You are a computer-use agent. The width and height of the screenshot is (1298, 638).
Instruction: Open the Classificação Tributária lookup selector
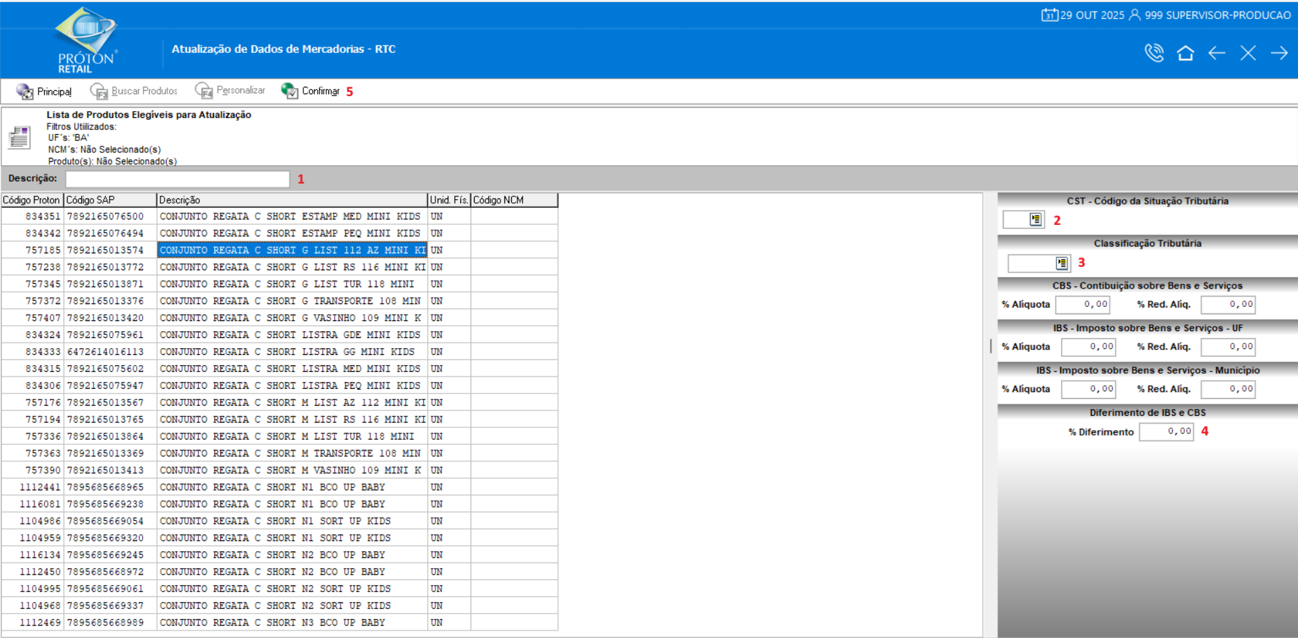pyautogui.click(x=1061, y=263)
